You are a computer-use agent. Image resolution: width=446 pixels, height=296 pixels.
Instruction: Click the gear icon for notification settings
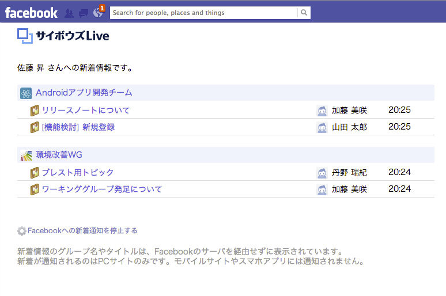coord(22,230)
